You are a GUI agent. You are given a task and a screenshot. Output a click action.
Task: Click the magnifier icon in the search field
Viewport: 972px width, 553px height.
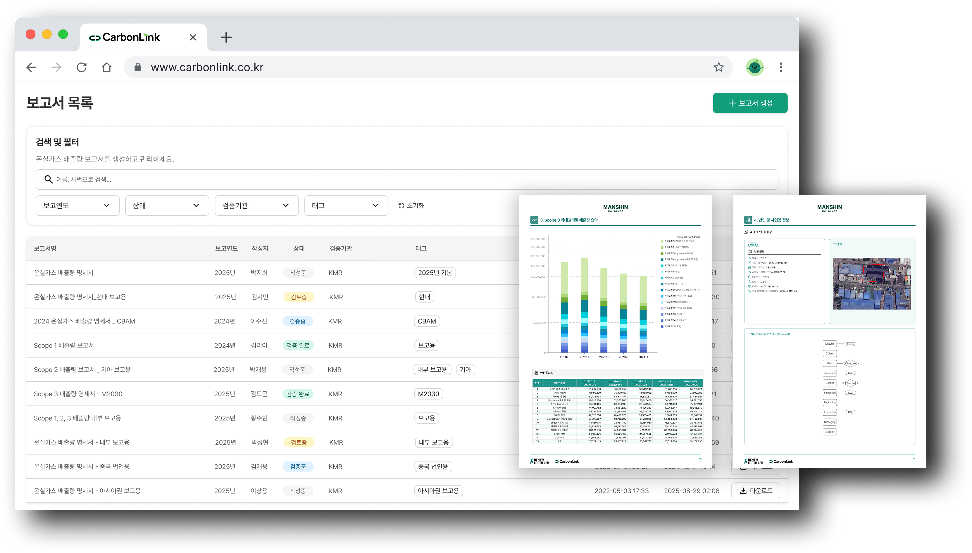pyautogui.click(x=49, y=179)
